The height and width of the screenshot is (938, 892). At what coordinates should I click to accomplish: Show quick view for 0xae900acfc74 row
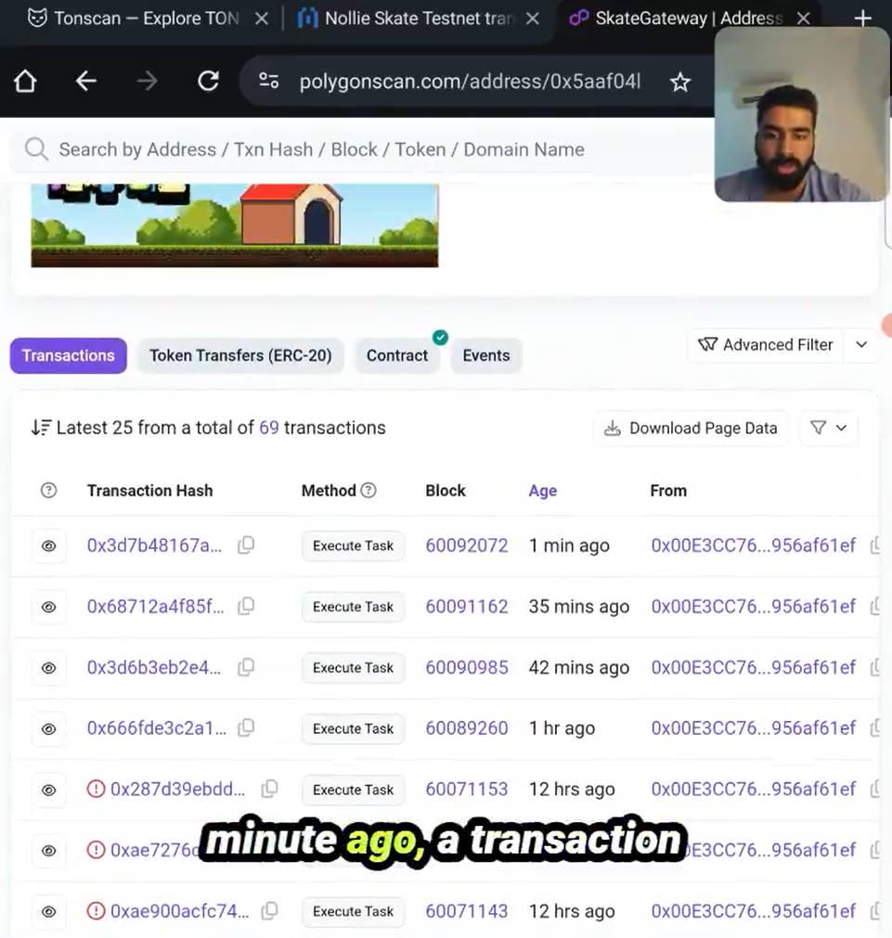pos(48,912)
